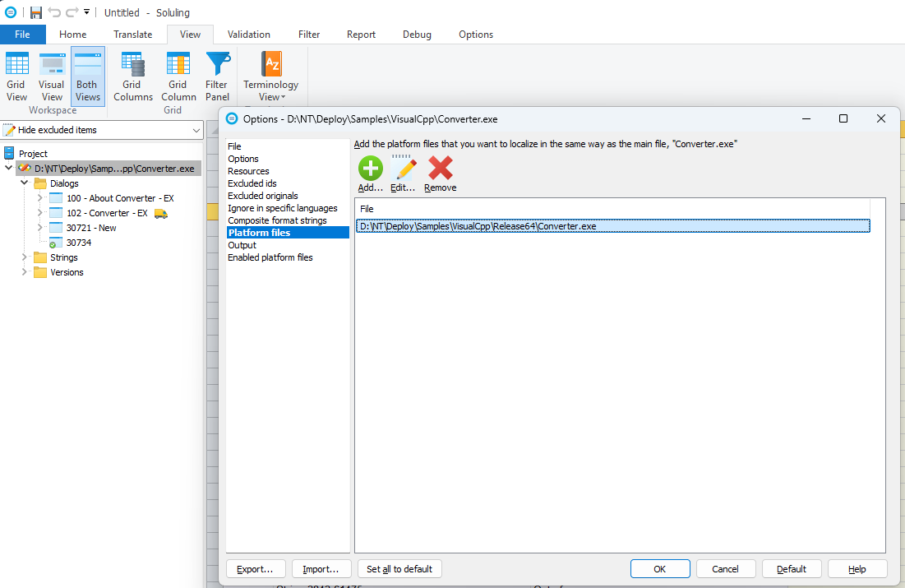
Task: Click the red Remove icon
Action: 441,169
